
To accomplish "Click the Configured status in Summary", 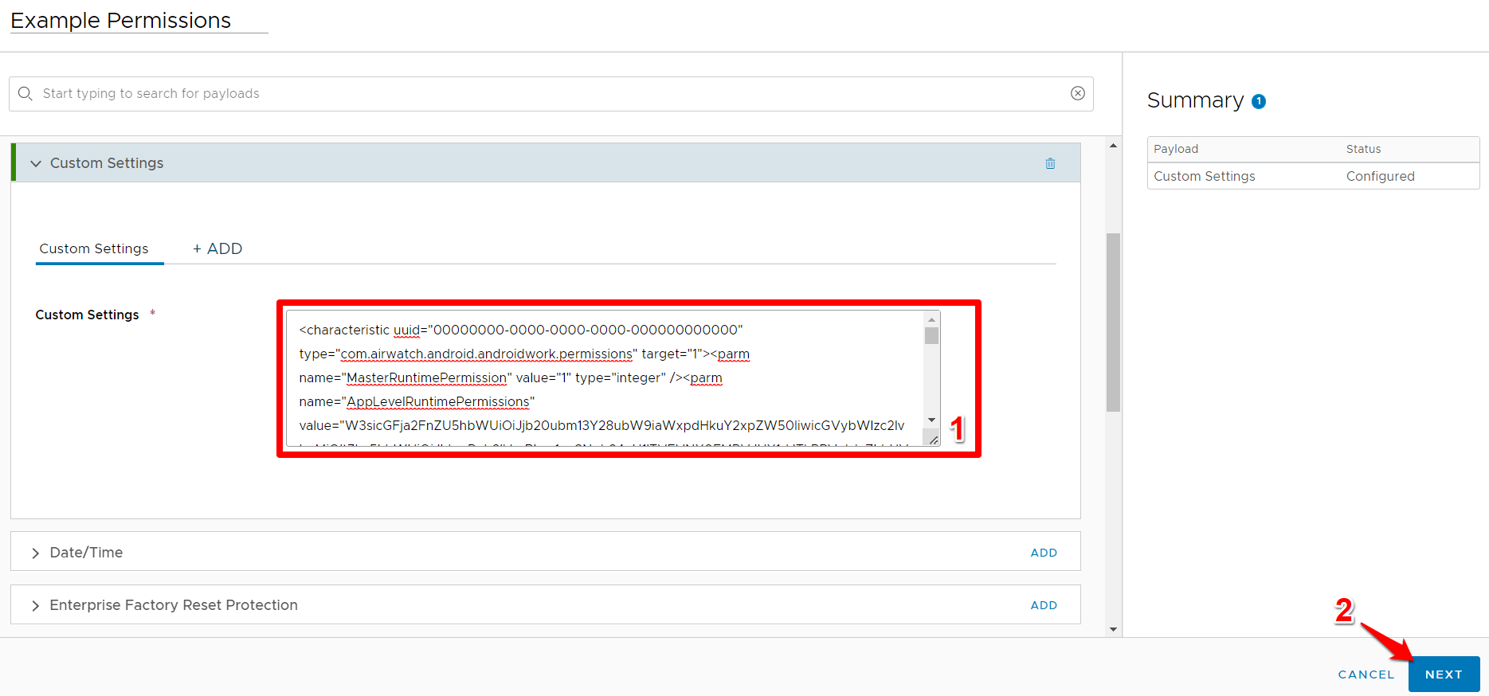I will point(1380,176).
